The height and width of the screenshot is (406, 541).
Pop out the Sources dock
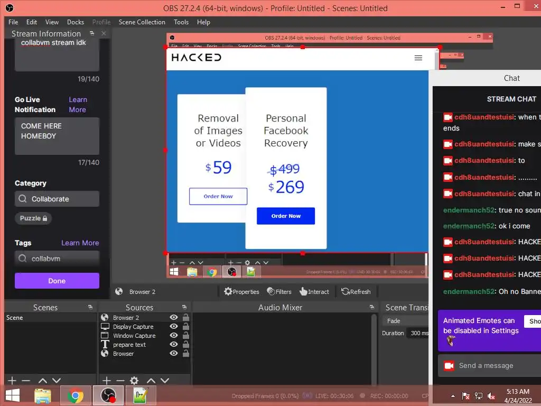click(184, 307)
